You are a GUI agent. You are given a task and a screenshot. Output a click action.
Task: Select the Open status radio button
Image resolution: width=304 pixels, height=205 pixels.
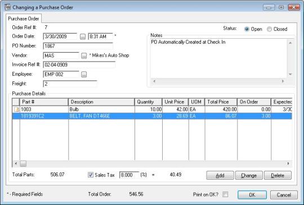click(x=247, y=29)
